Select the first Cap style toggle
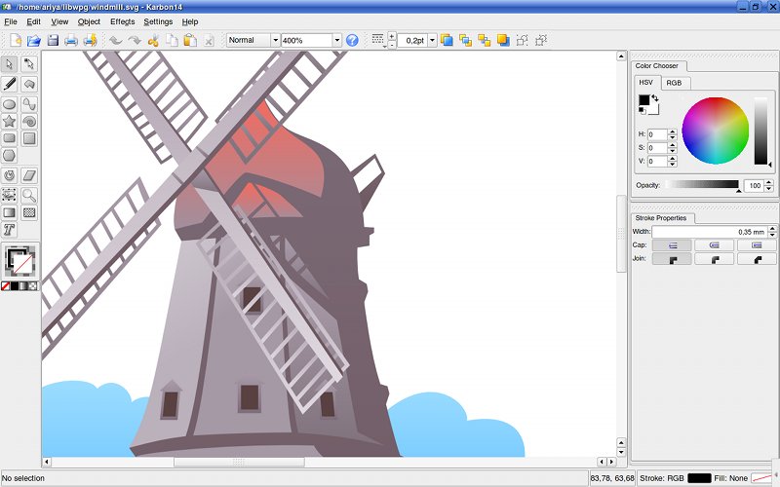 672,245
